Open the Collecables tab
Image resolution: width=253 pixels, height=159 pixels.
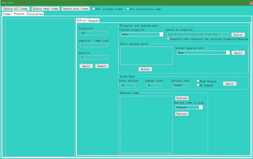coord(35,14)
